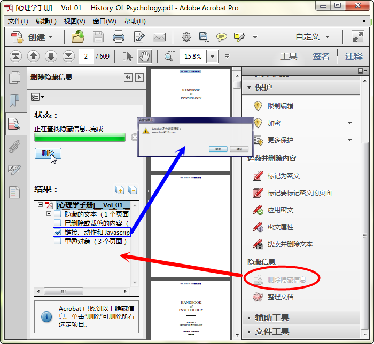Select the Hand pan tool
This screenshot has height=344, width=374.
tap(144, 57)
